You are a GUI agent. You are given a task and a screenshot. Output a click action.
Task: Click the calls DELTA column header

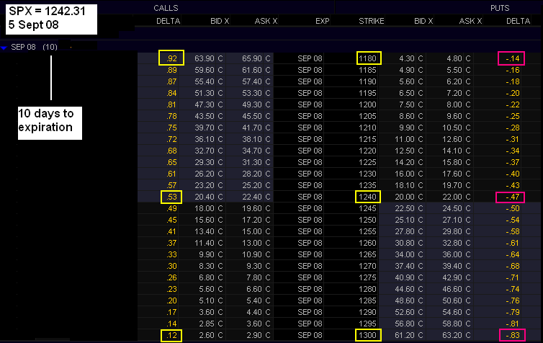[x=168, y=21]
